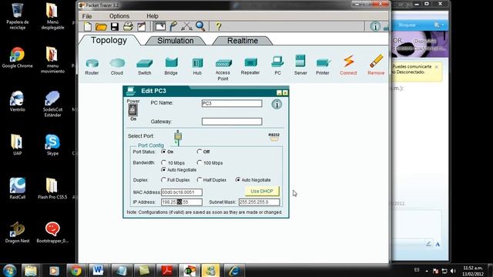The width and height of the screenshot is (493, 277).
Task: Add a PC device
Action: click(x=277, y=65)
